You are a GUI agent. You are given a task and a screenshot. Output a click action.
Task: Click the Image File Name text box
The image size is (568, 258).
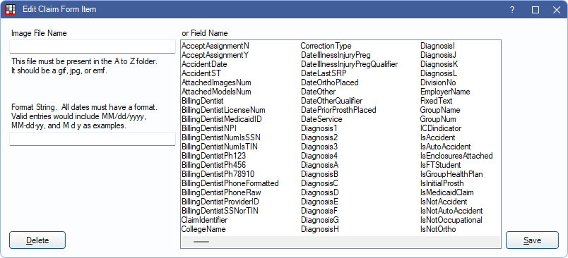(93, 47)
